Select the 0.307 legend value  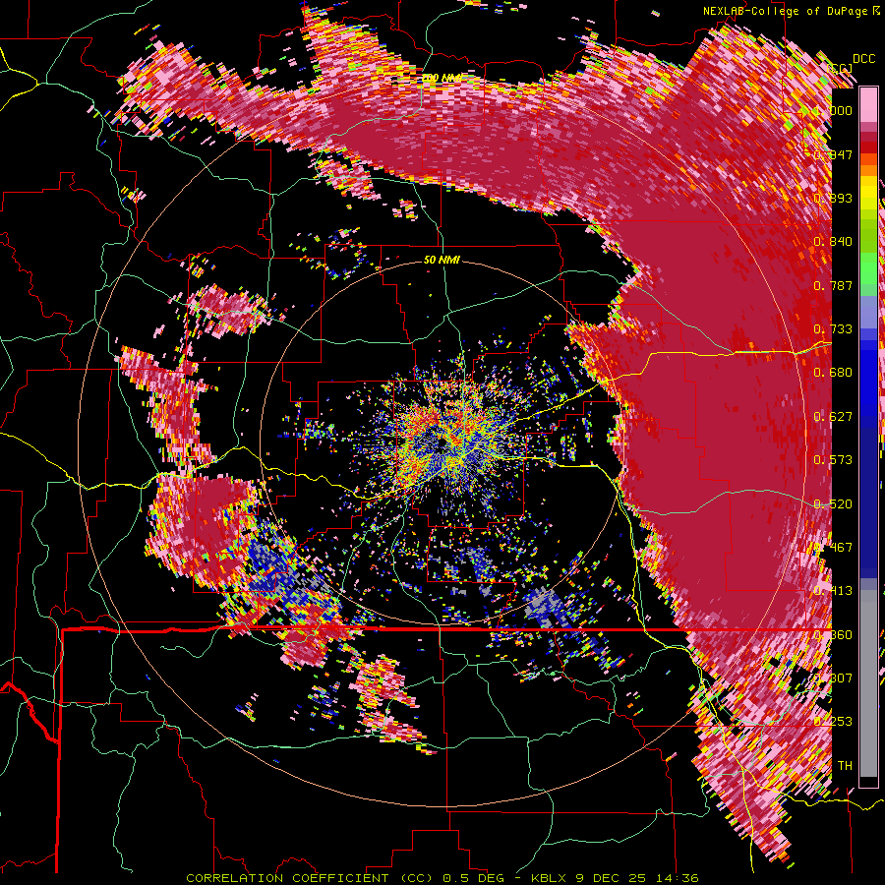point(833,678)
